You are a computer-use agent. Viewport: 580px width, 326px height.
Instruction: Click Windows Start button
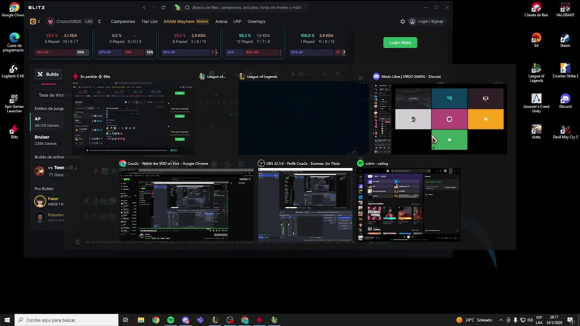(x=7, y=320)
